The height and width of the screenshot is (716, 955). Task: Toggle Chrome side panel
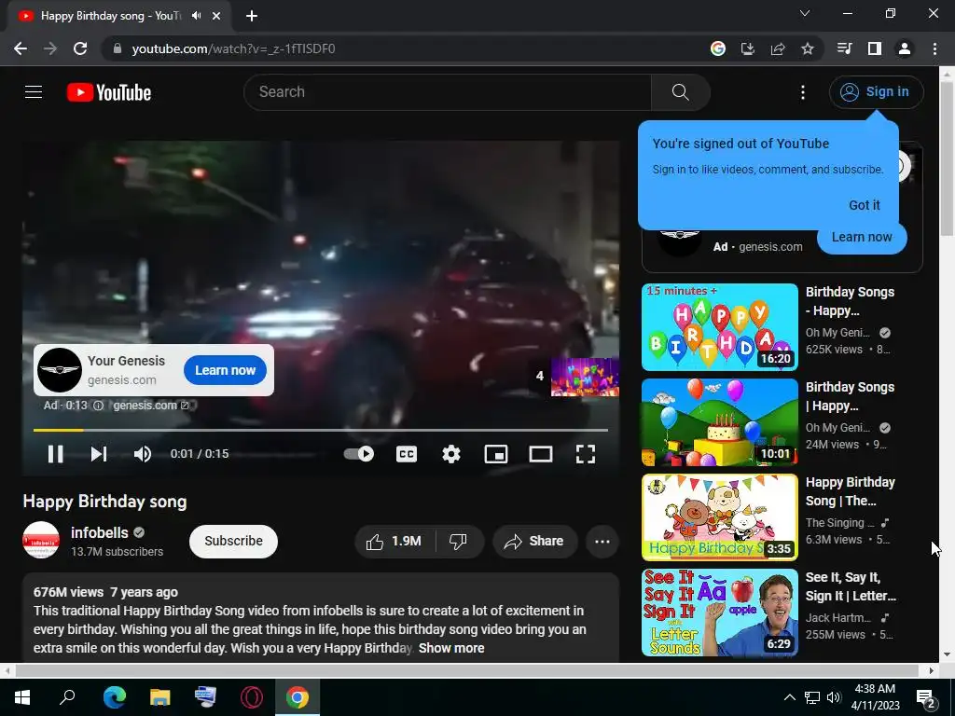click(875, 48)
